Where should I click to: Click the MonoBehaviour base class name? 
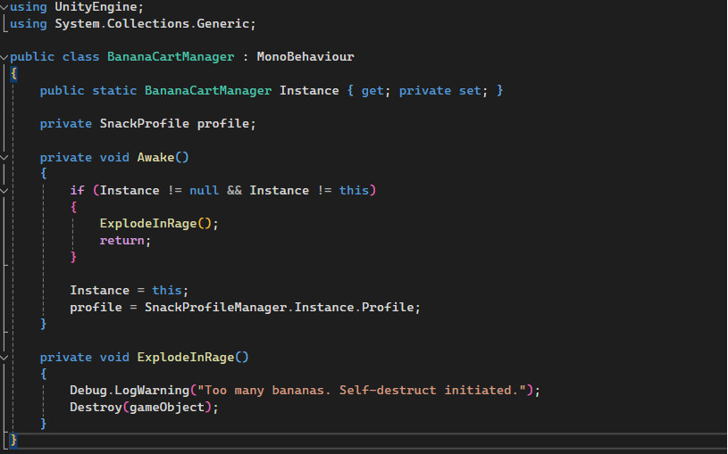(305, 56)
